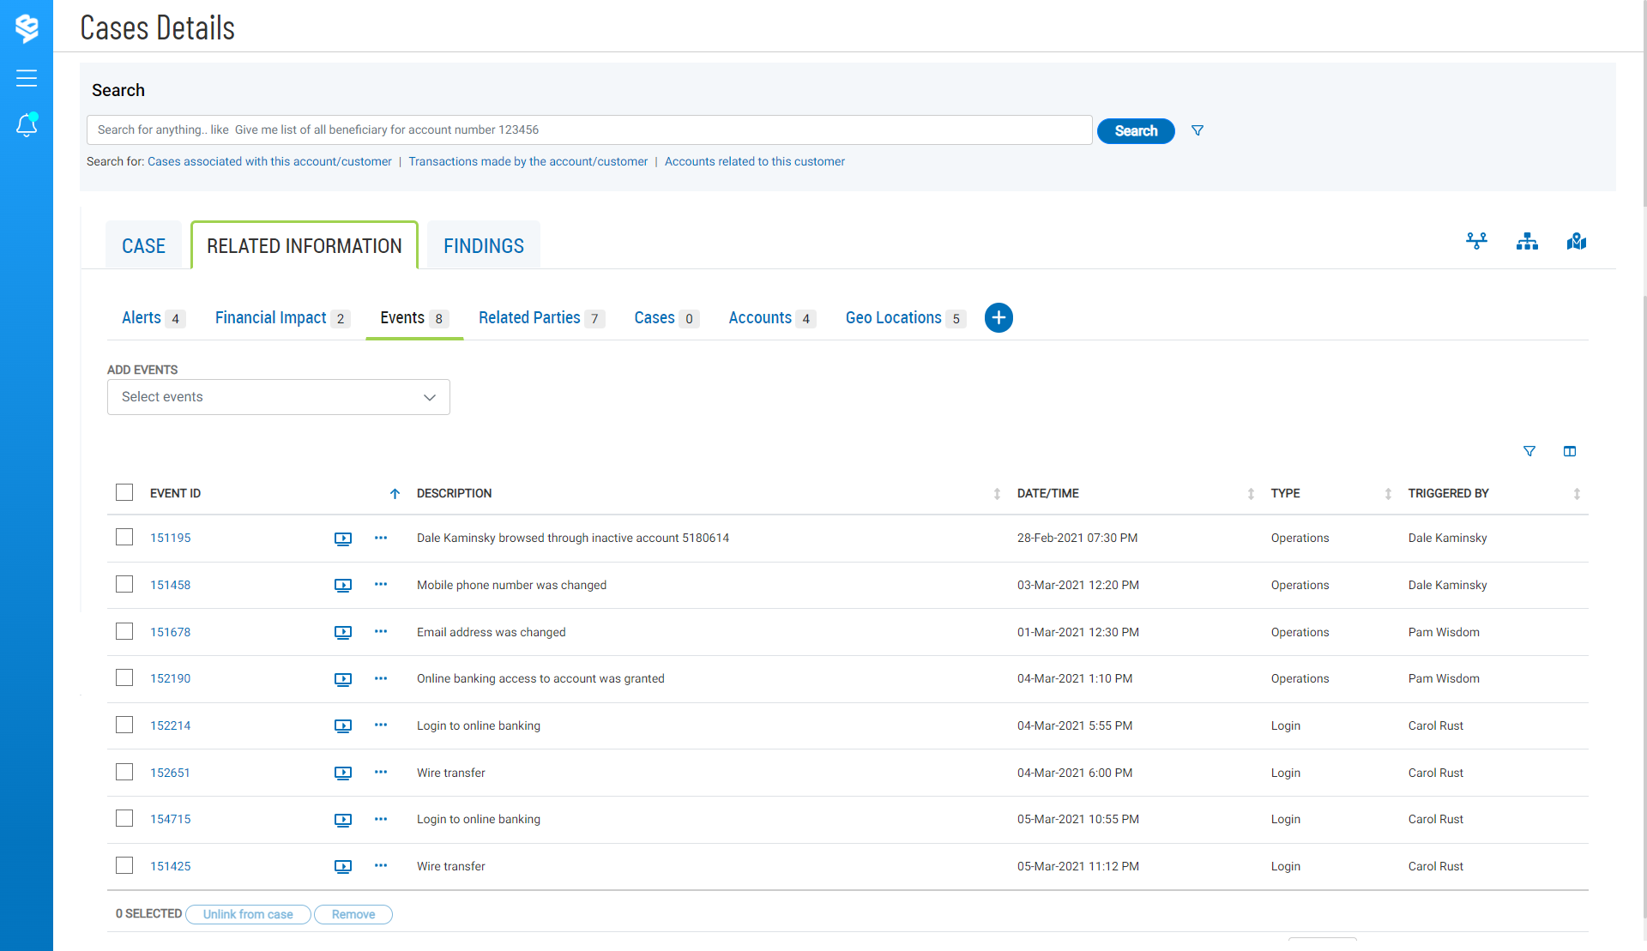The width and height of the screenshot is (1647, 951).
Task: Click the blue Search button
Action: (x=1136, y=131)
